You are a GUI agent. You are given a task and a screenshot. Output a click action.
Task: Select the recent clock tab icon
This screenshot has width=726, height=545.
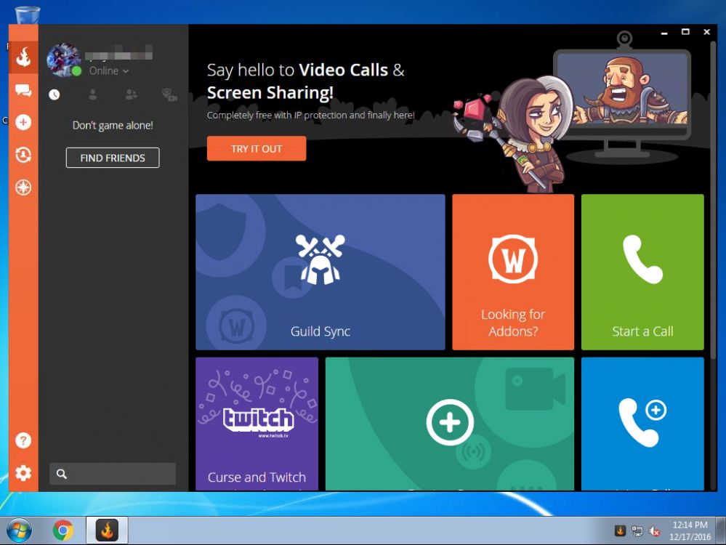[x=55, y=95]
